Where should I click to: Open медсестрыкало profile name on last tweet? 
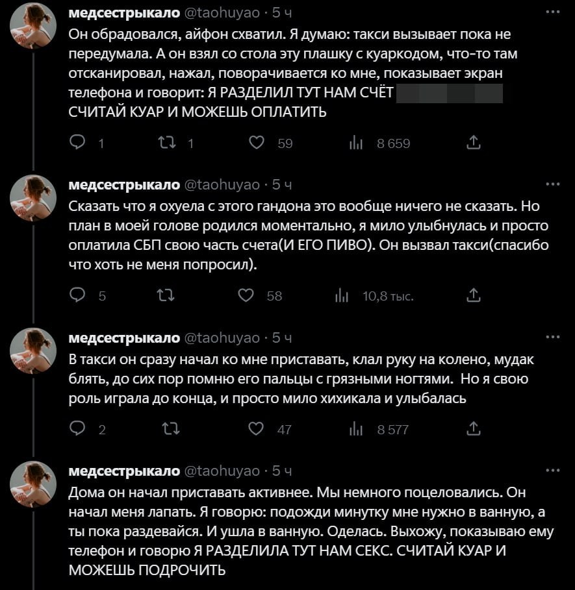click(124, 471)
